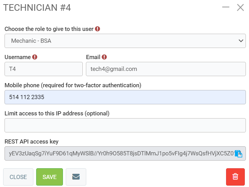Click the Email required warning icon

104,57
